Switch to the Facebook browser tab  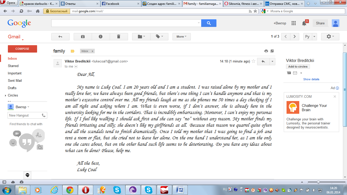[x=120, y=4]
